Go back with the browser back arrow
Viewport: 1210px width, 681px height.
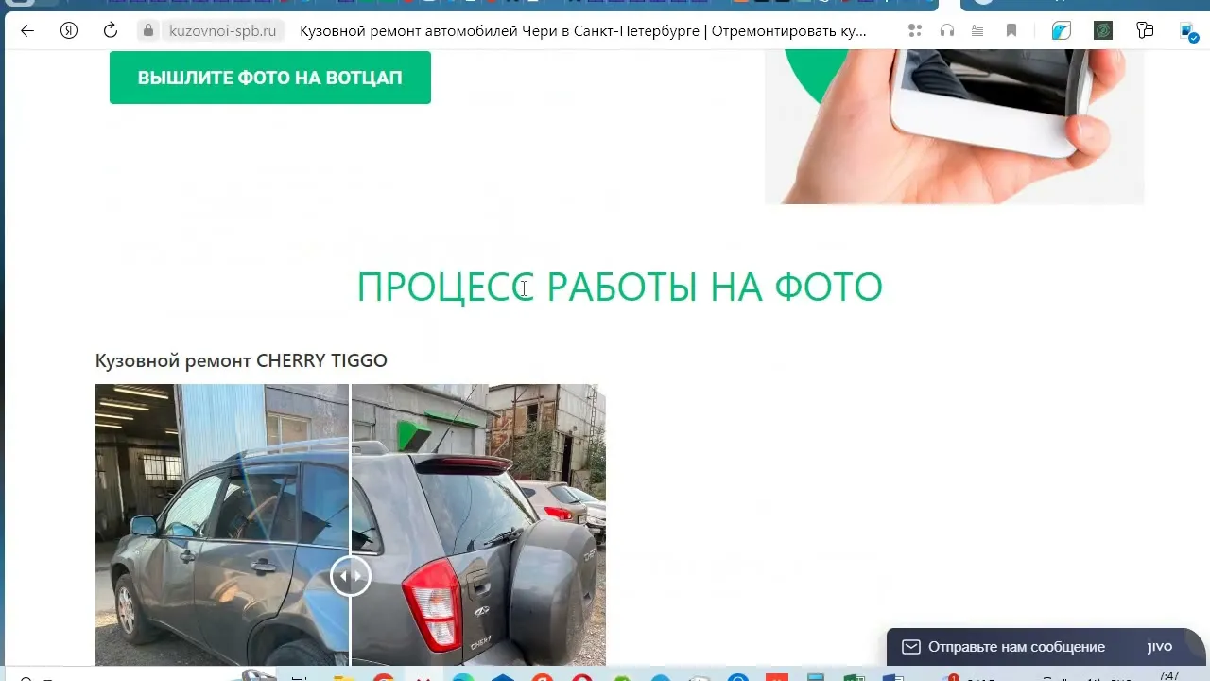(26, 30)
